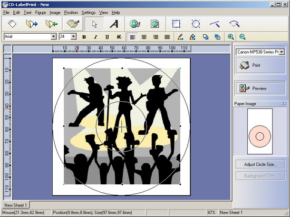
Task: Click the insert image globe icon
Action: tap(154, 24)
